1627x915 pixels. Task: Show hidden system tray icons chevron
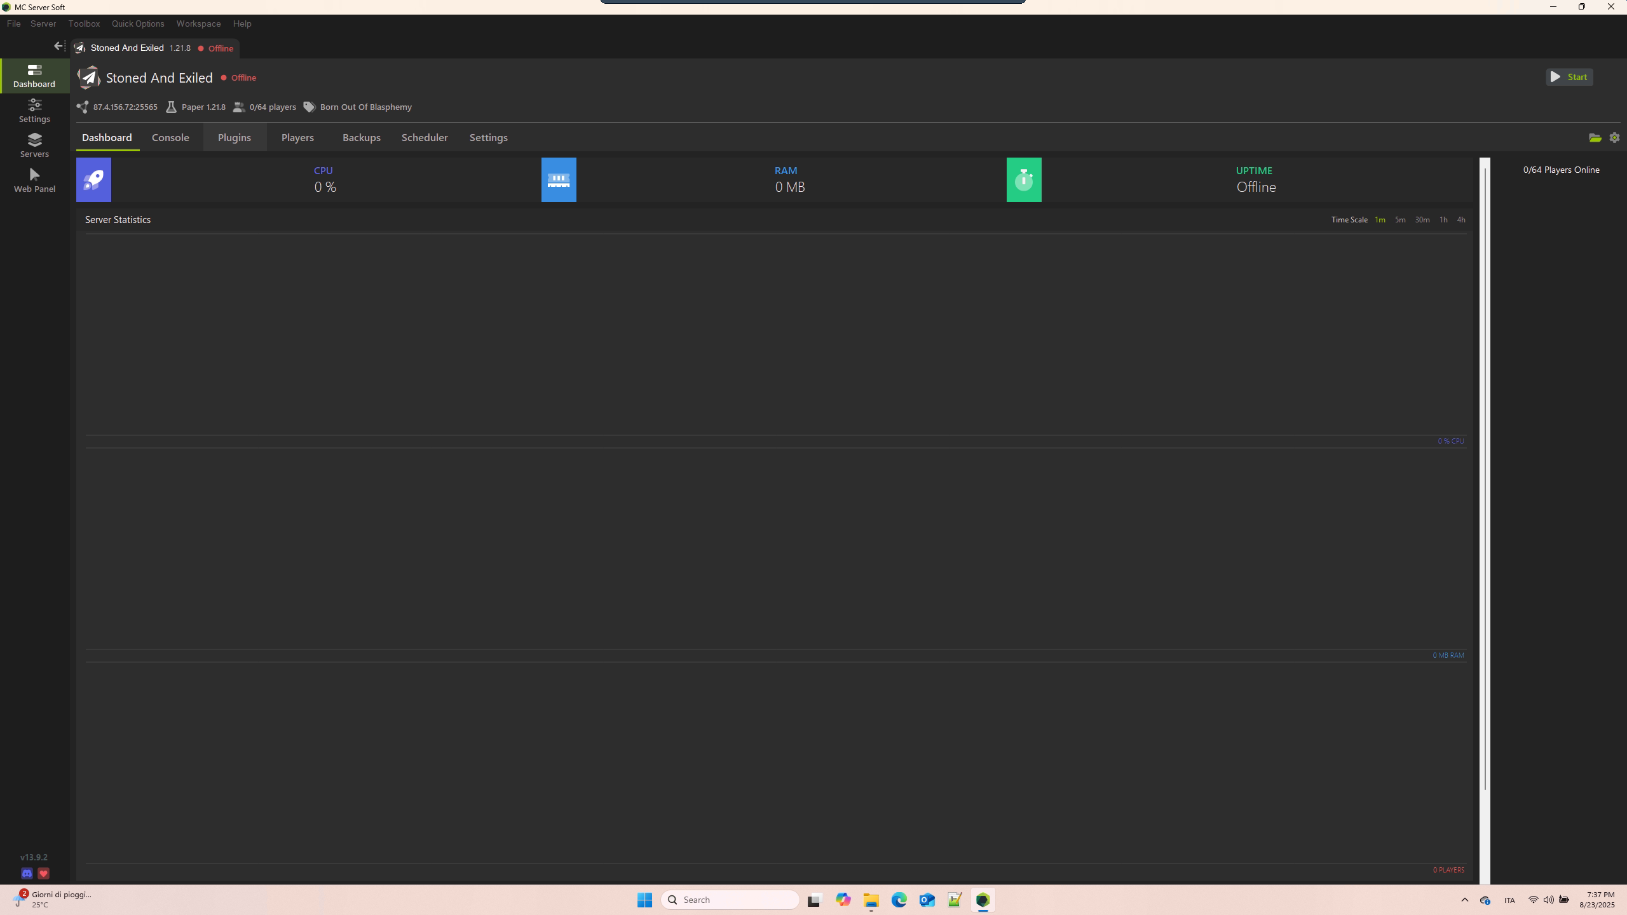coord(1465,900)
